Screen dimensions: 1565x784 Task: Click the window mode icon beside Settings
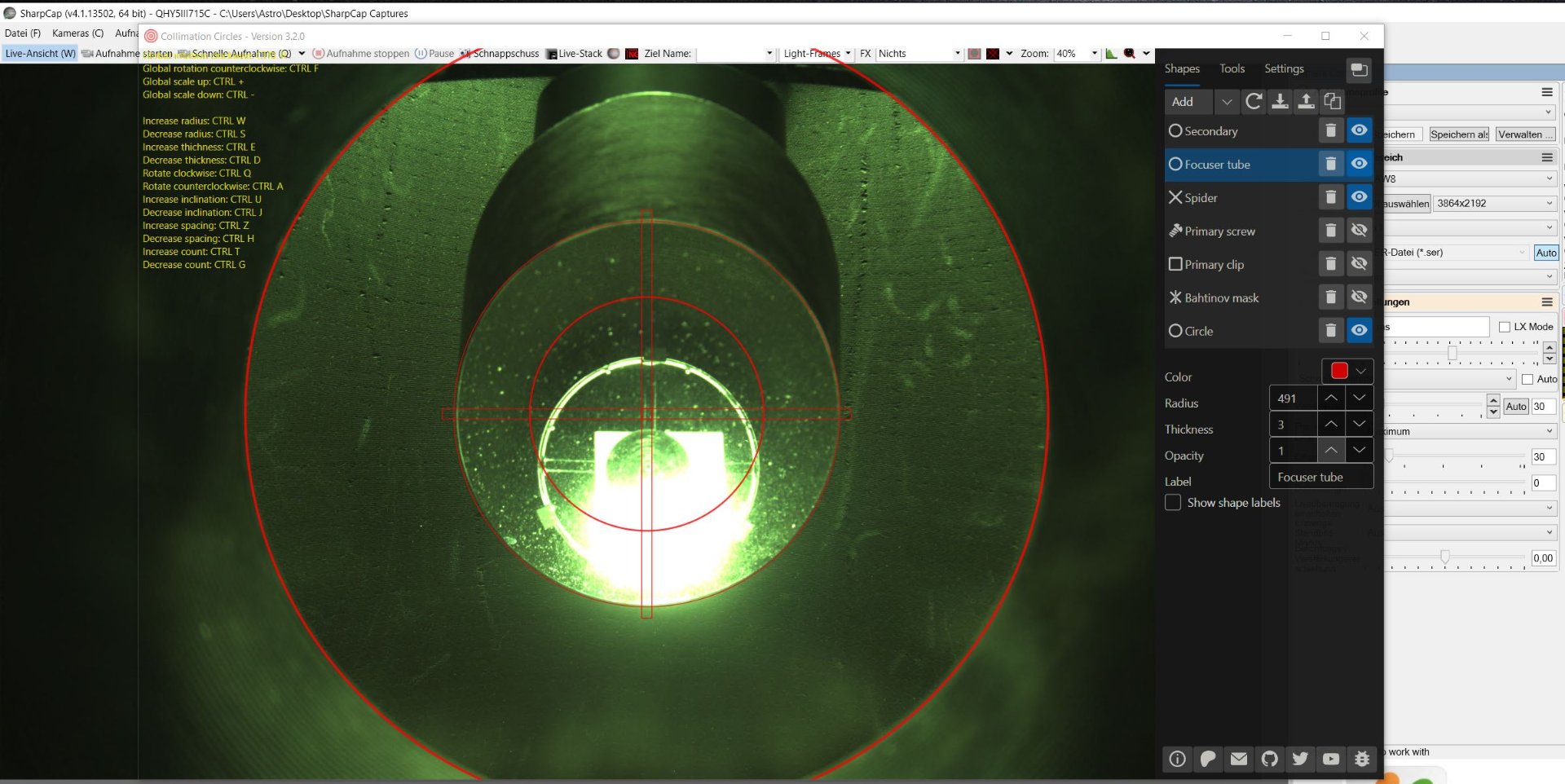point(1359,69)
